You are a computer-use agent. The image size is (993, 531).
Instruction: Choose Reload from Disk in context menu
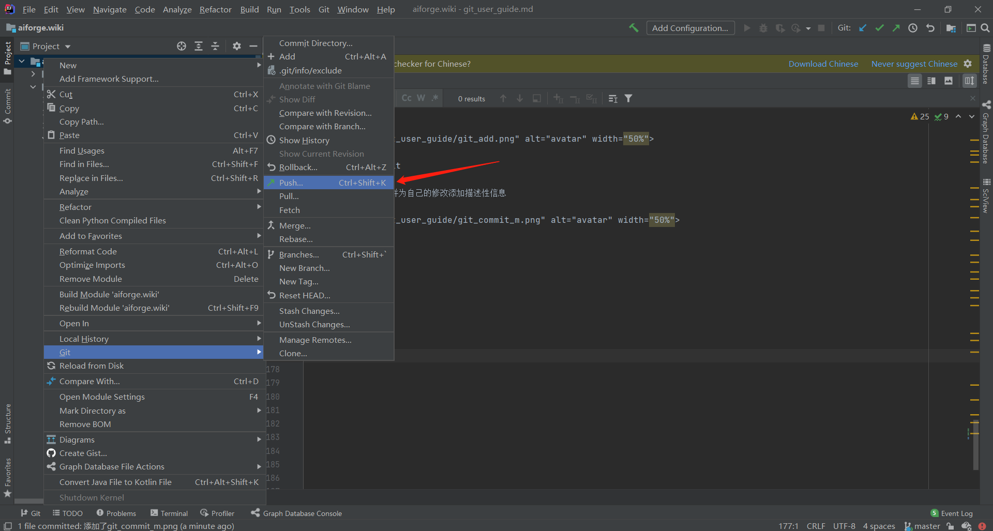point(154,366)
